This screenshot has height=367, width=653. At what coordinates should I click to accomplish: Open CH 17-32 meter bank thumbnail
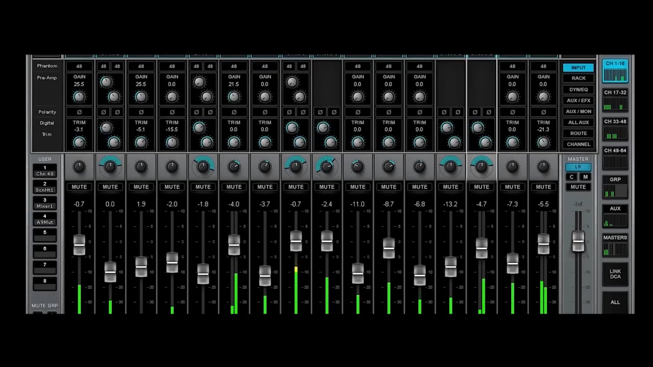click(x=615, y=100)
